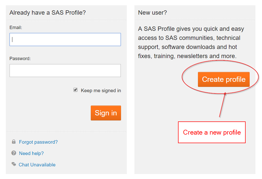The height and width of the screenshot is (179, 262).
Task: Click the Password input field
Action: coord(65,70)
